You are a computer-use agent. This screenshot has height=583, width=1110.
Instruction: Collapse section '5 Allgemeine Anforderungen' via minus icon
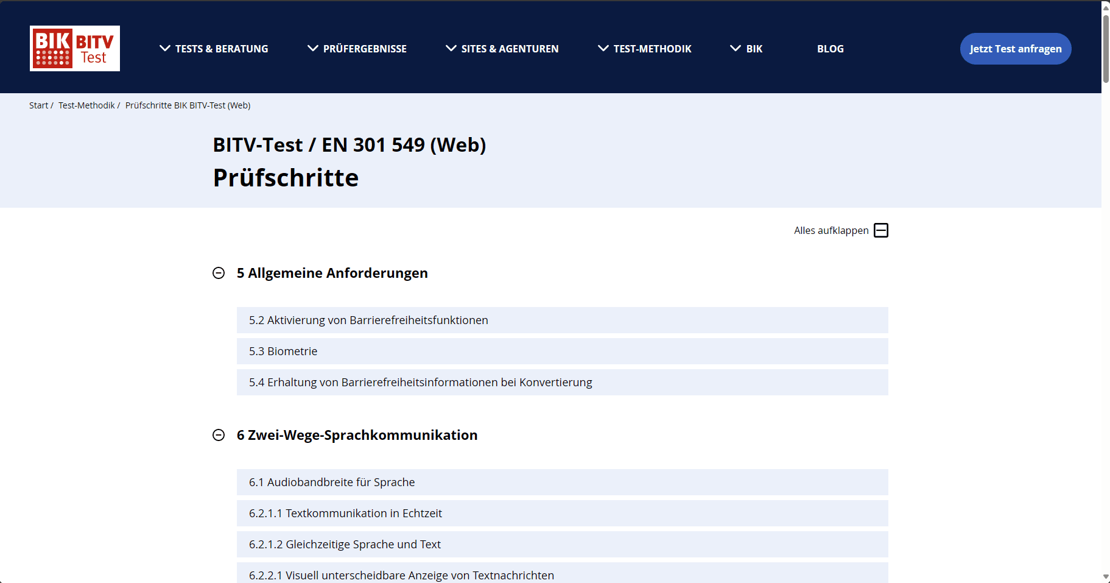click(219, 274)
